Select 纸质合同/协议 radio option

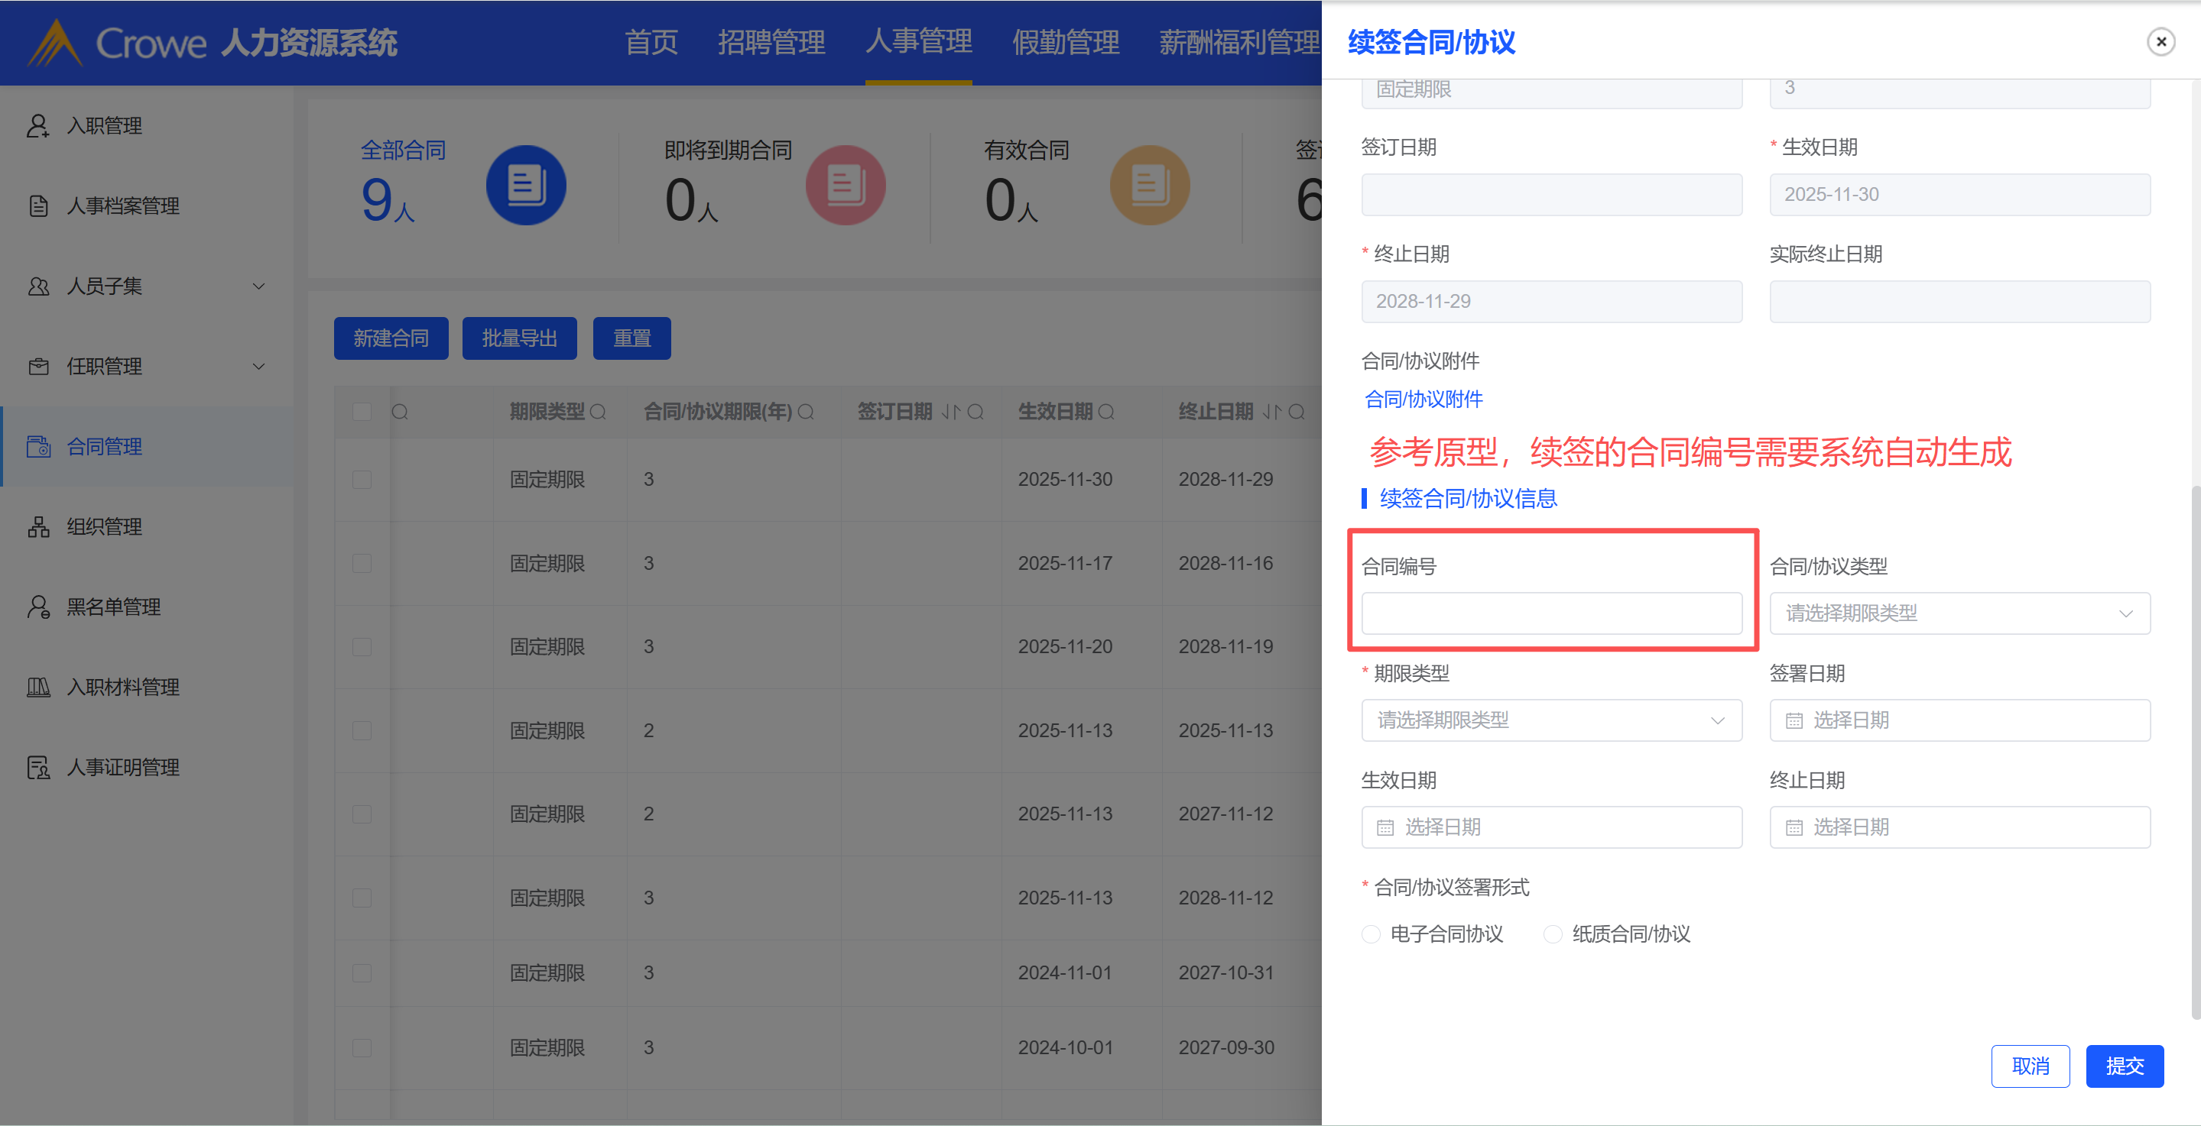tap(1553, 935)
